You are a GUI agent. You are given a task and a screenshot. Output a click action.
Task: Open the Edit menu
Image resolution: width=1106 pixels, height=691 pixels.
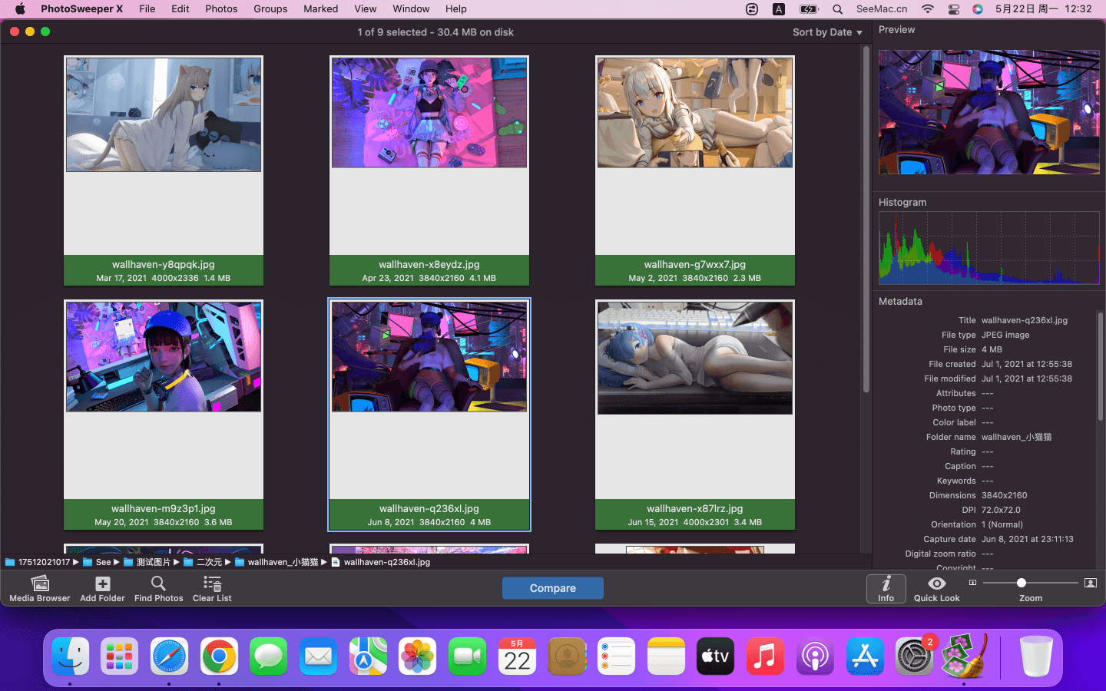pos(180,9)
